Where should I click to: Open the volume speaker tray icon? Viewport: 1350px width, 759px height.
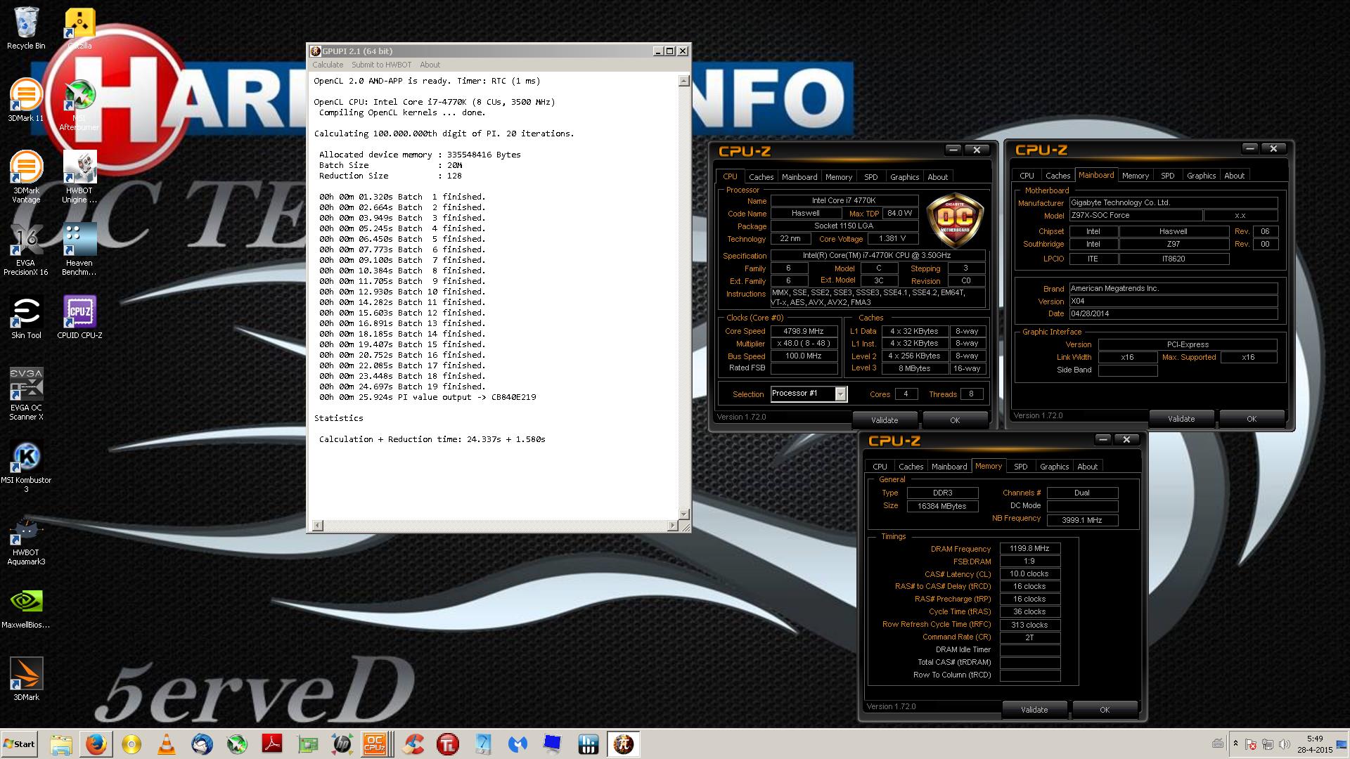pos(1285,744)
